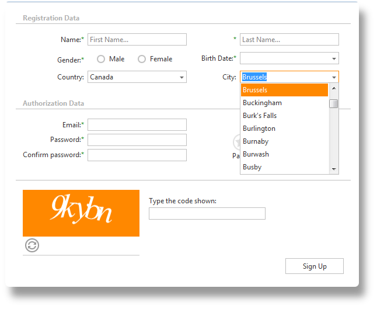Choose Buckingham from the city list
Screen dimensions: 377x309
pyautogui.click(x=284, y=103)
